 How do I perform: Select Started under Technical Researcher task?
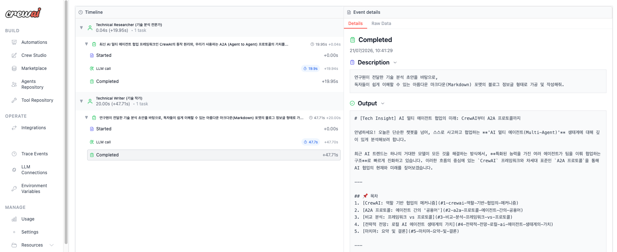pyautogui.click(x=214, y=55)
